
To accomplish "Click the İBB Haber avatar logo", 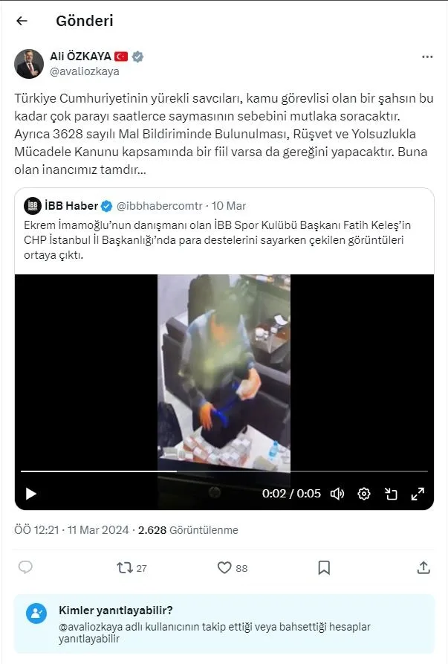I will (33, 206).
